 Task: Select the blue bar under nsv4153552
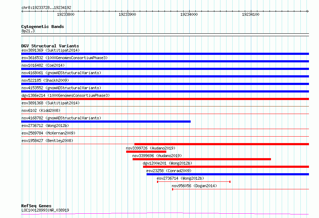click(165, 91)
